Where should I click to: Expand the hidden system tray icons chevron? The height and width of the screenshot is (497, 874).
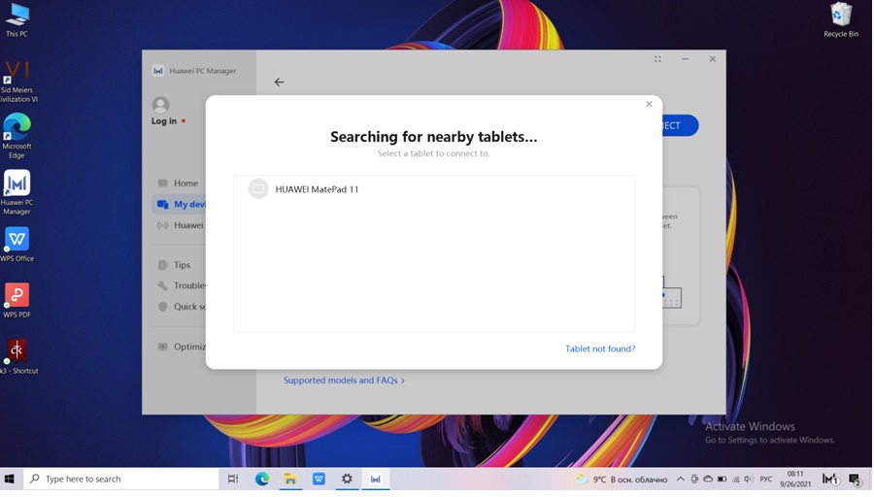click(680, 479)
